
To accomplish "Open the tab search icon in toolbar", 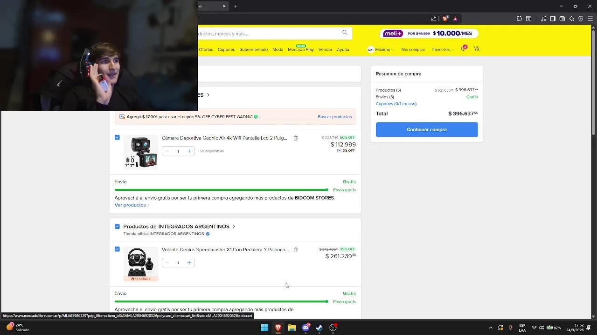I will (528, 19).
